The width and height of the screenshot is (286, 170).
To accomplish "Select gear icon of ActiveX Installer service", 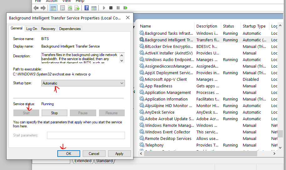I will pyautogui.click(x=142, y=53).
